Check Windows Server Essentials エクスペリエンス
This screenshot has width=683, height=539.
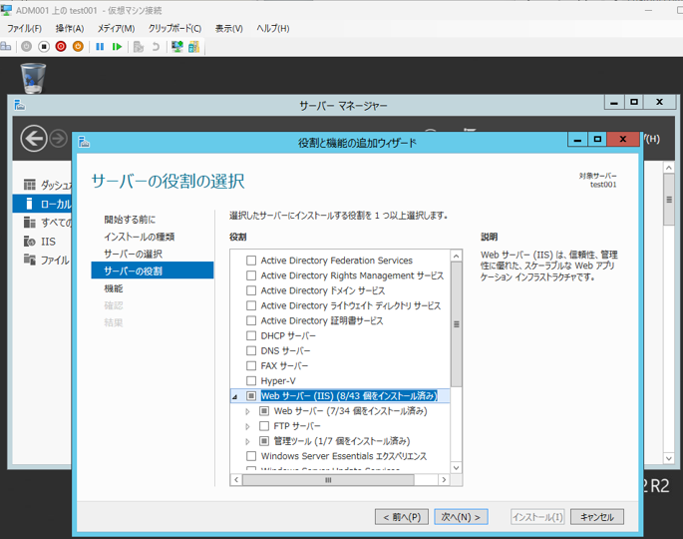click(x=251, y=456)
